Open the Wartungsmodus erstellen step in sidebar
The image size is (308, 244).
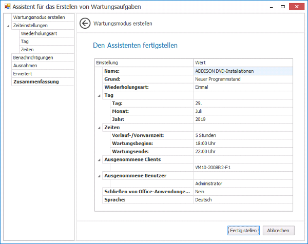(43, 17)
